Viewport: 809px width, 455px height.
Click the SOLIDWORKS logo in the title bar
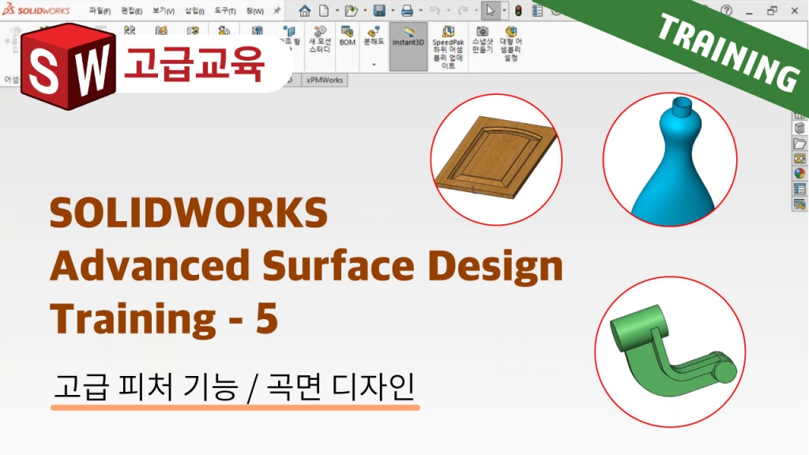36,9
